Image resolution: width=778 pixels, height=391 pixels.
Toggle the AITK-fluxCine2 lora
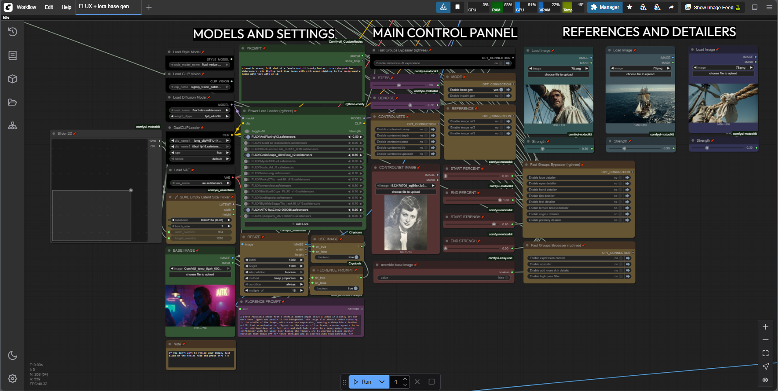(x=247, y=210)
